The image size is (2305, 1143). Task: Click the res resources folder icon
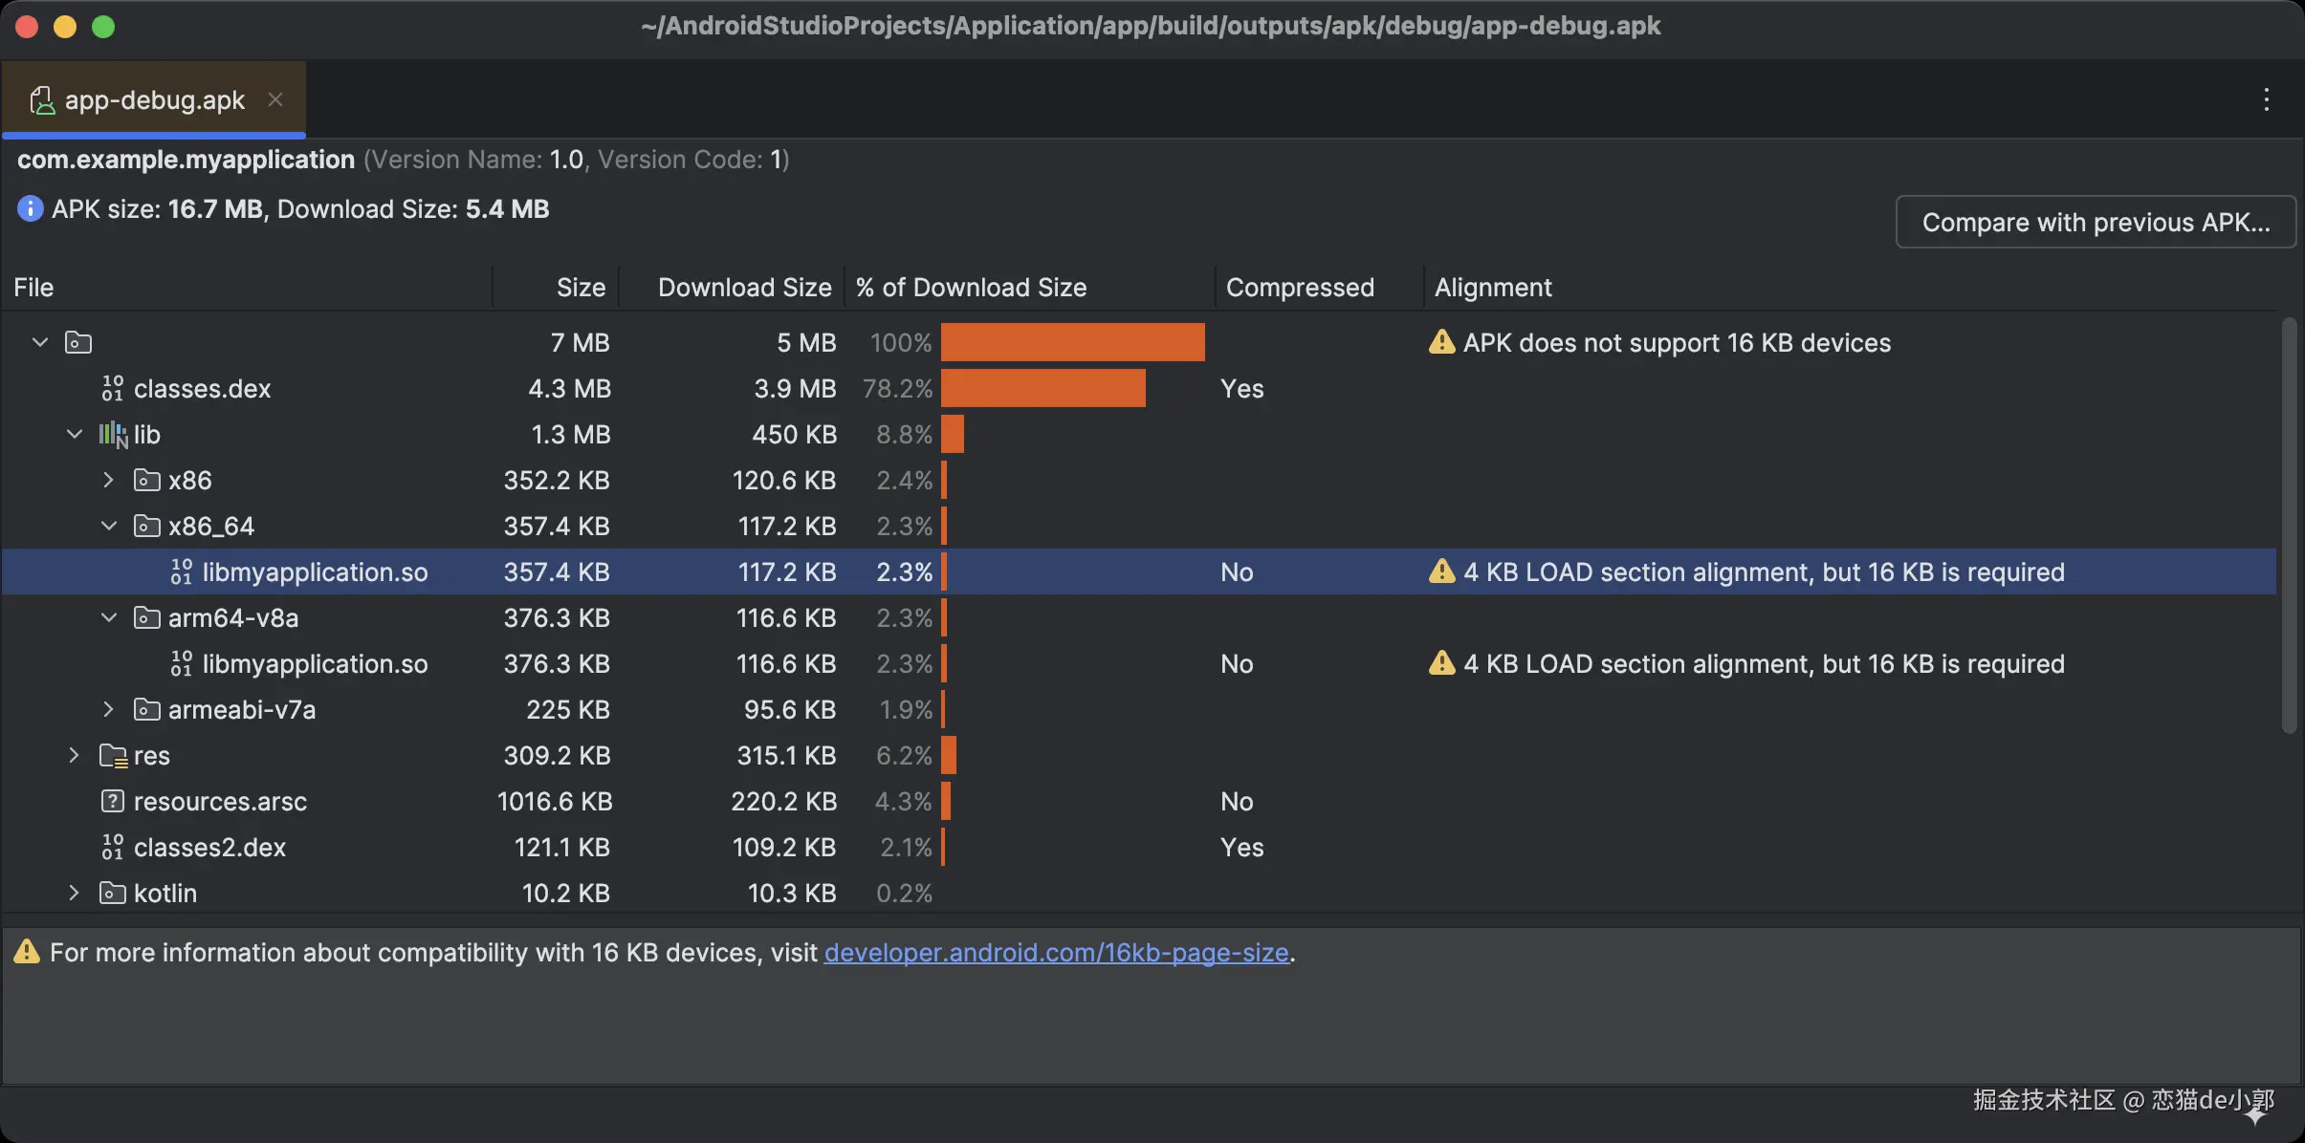pos(113,756)
